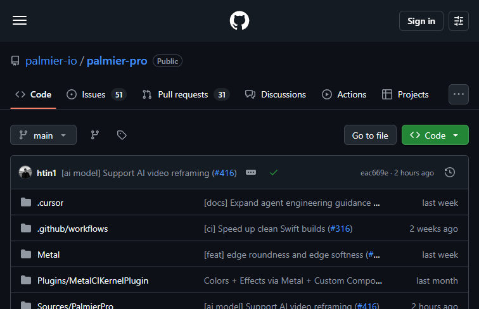Click 'last week' on the .cursor row
The width and height of the screenshot is (479, 309).
[x=440, y=203]
